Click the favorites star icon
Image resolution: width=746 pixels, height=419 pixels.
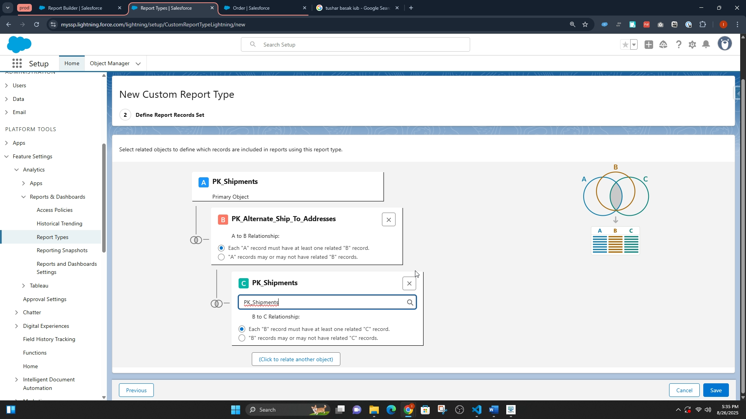click(x=625, y=45)
